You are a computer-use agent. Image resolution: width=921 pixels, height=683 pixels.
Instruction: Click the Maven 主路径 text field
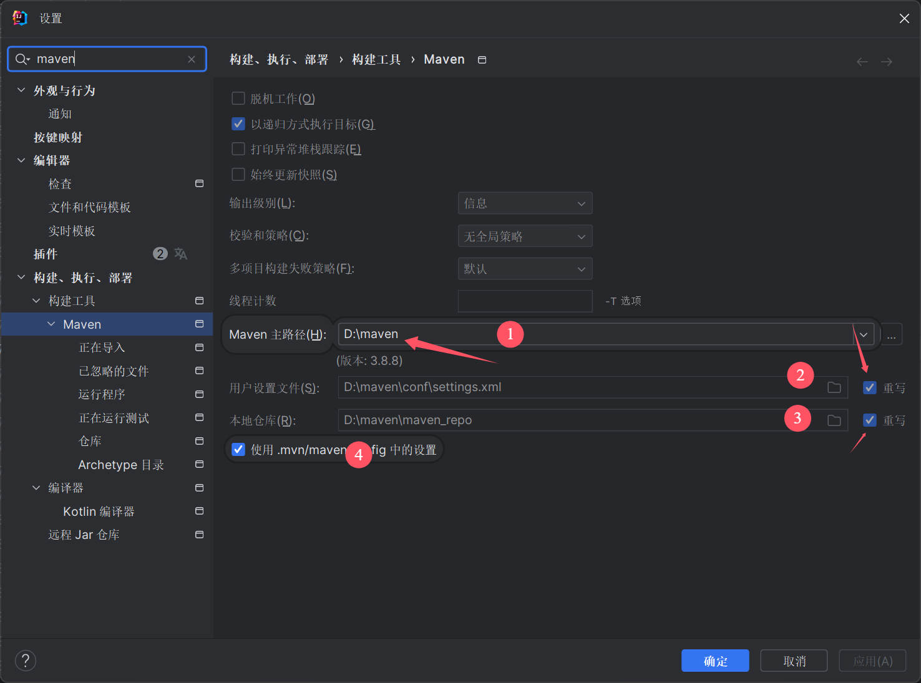point(596,334)
